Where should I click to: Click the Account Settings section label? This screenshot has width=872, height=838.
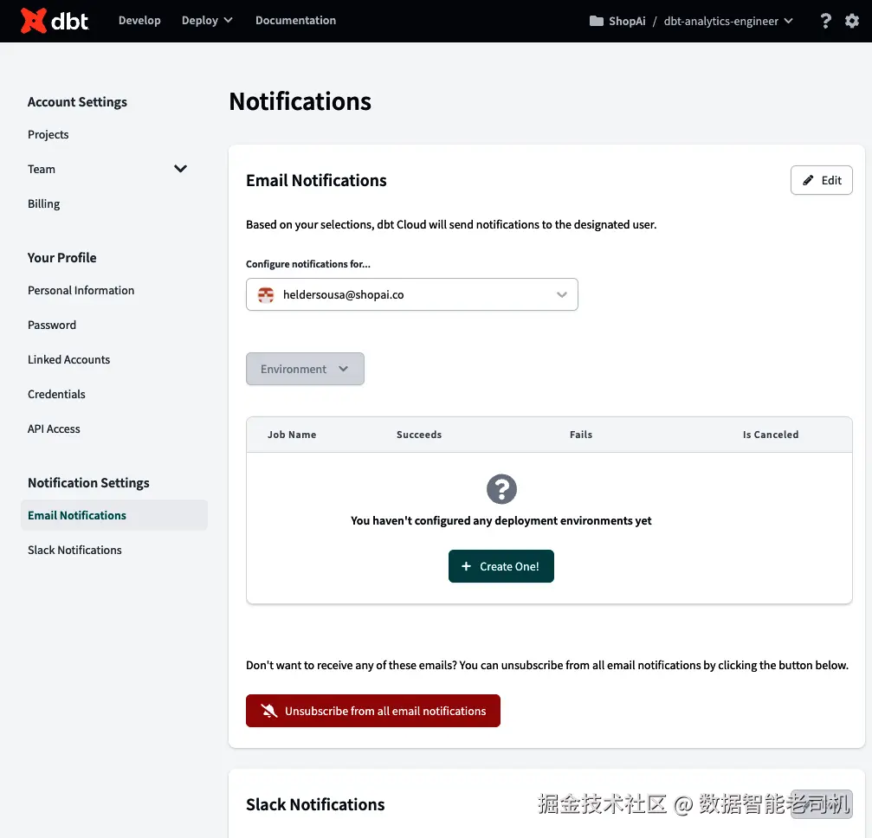coord(77,102)
